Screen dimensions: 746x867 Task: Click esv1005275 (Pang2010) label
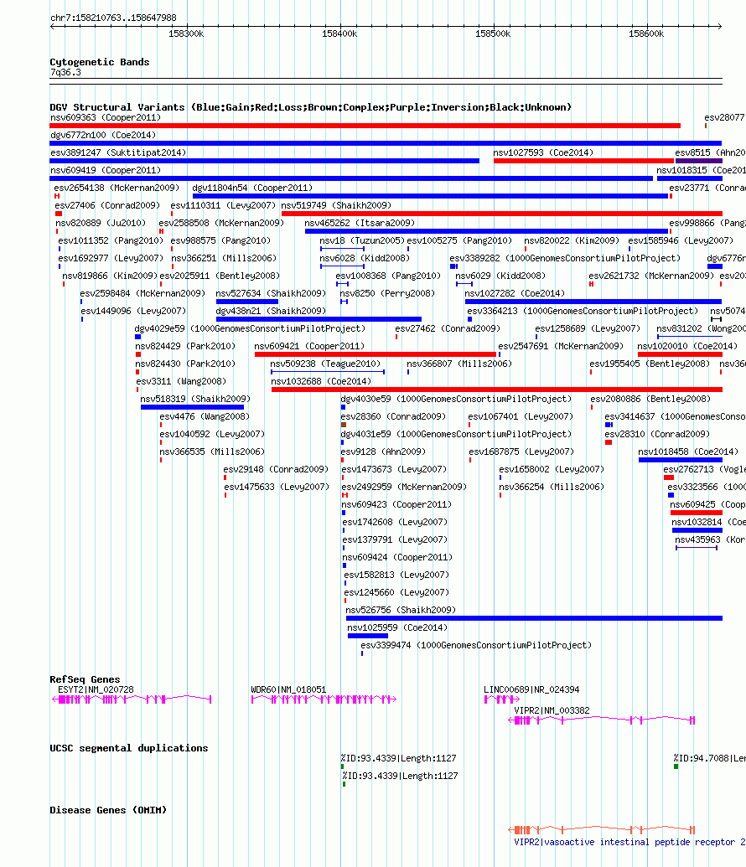(x=459, y=241)
